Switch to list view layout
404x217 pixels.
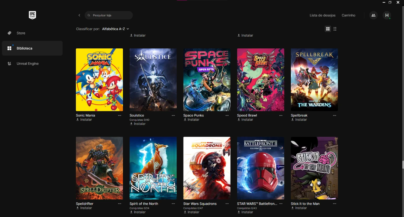pos(335,29)
